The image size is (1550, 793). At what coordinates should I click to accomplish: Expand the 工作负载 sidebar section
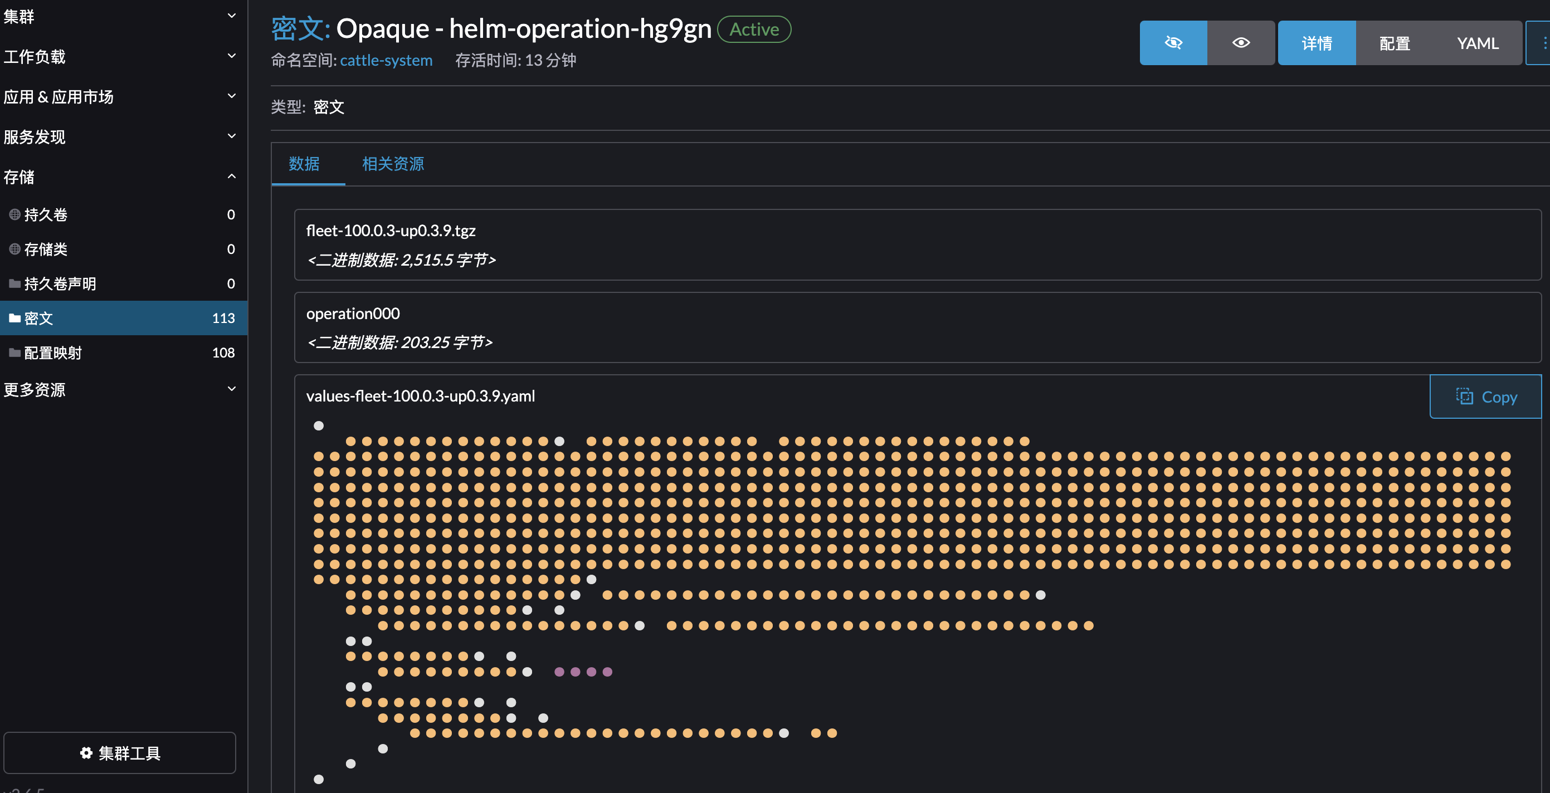[x=231, y=55]
